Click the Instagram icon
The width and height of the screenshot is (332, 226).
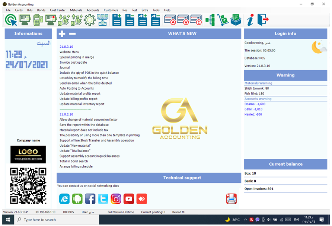116,199
